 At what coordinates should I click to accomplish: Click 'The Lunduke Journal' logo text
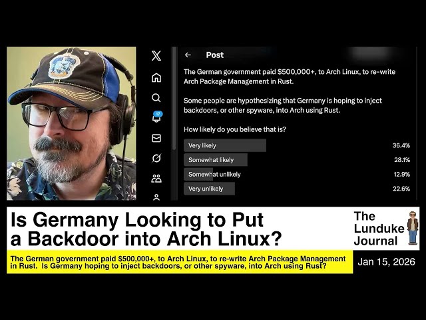(x=379, y=229)
